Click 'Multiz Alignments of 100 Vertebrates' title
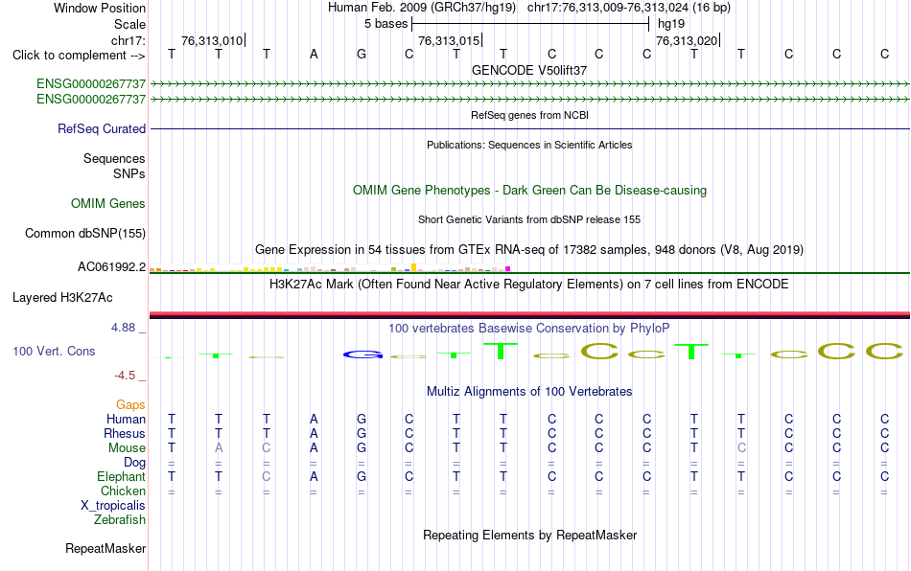911x571 pixels. [x=529, y=391]
